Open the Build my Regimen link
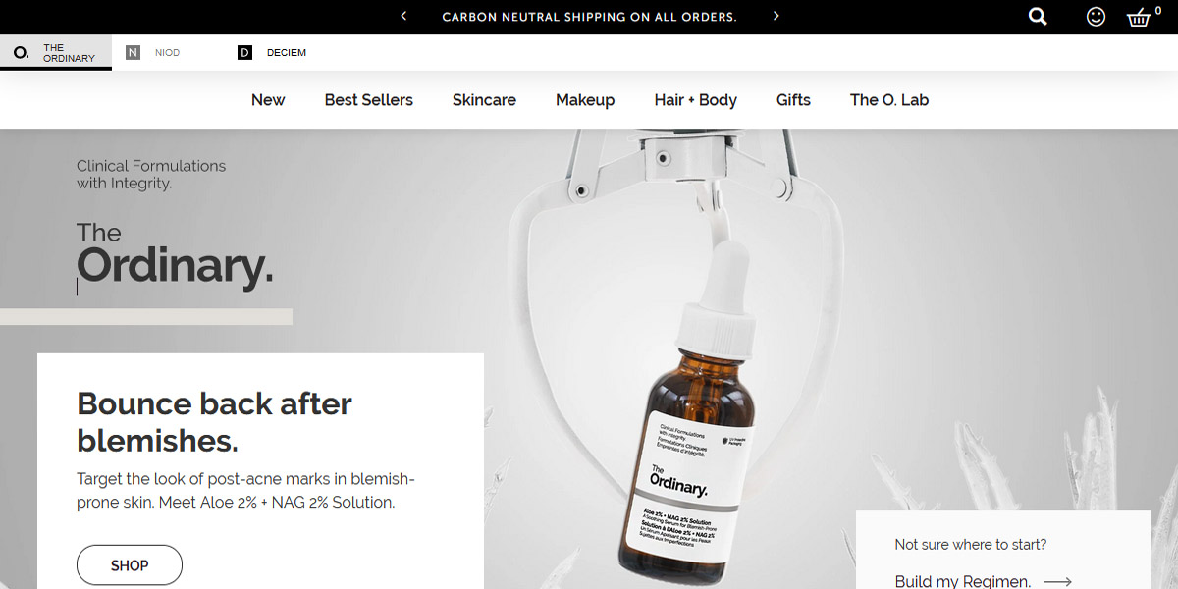Viewport: 1178px width, 589px height. [963, 581]
